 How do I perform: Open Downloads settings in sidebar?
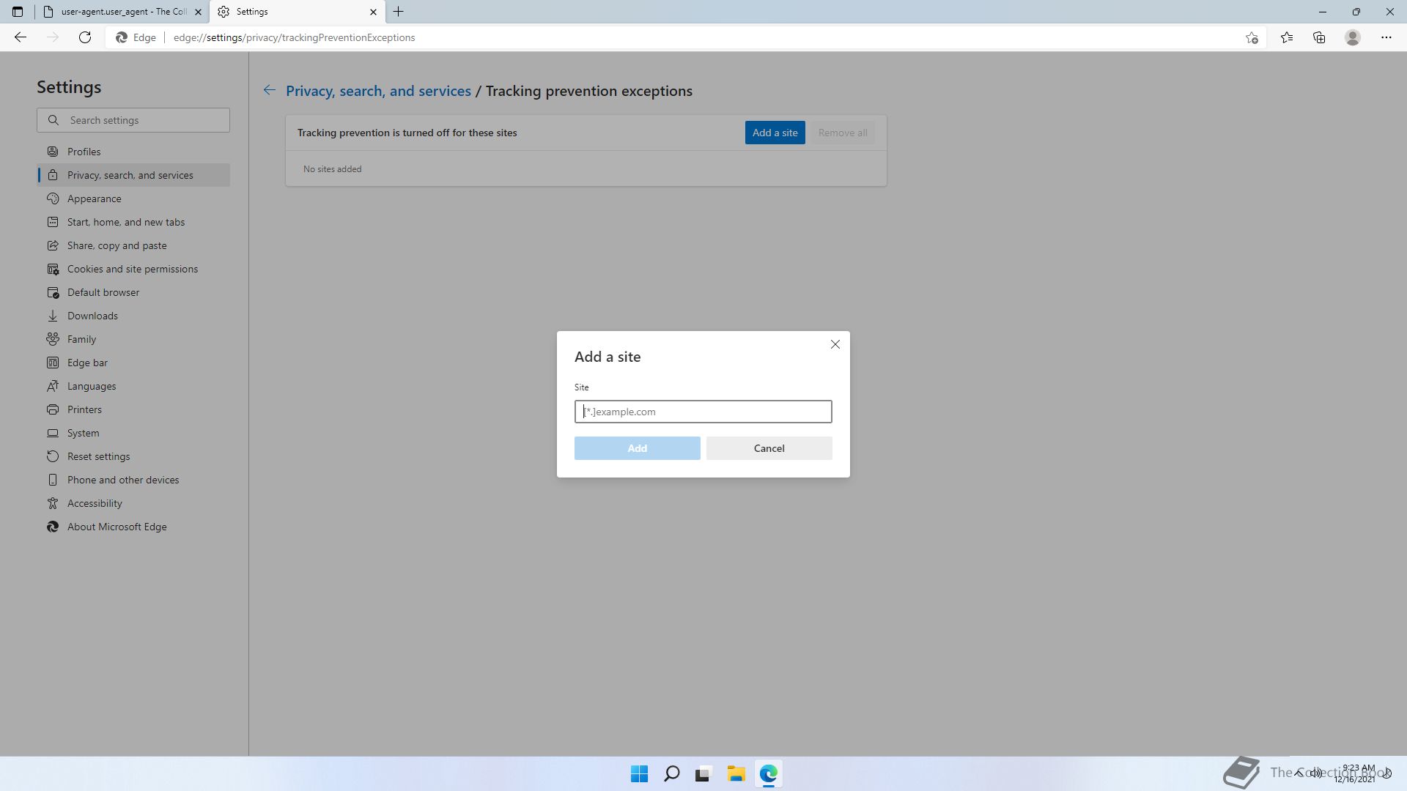point(92,316)
